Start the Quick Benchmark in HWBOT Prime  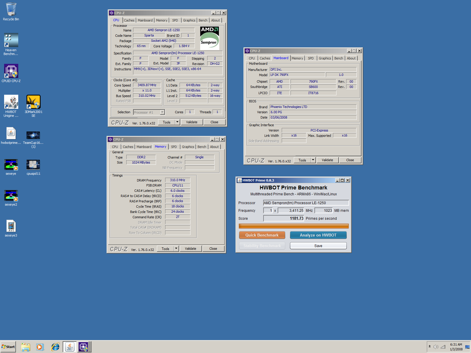262,235
